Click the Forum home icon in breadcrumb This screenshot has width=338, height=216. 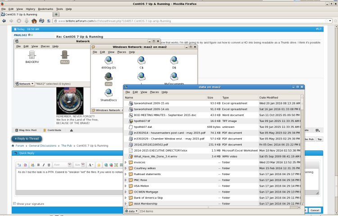point(13,146)
